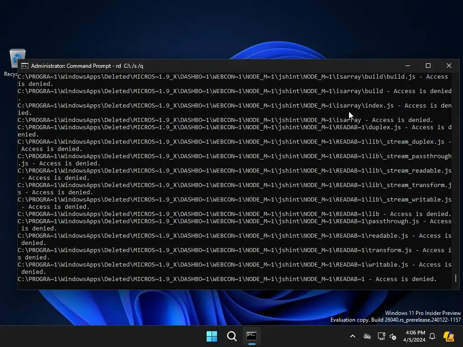The image size is (463, 347).
Task: Click the READAB~1\writable.js output line
Action: [x=235, y=265]
